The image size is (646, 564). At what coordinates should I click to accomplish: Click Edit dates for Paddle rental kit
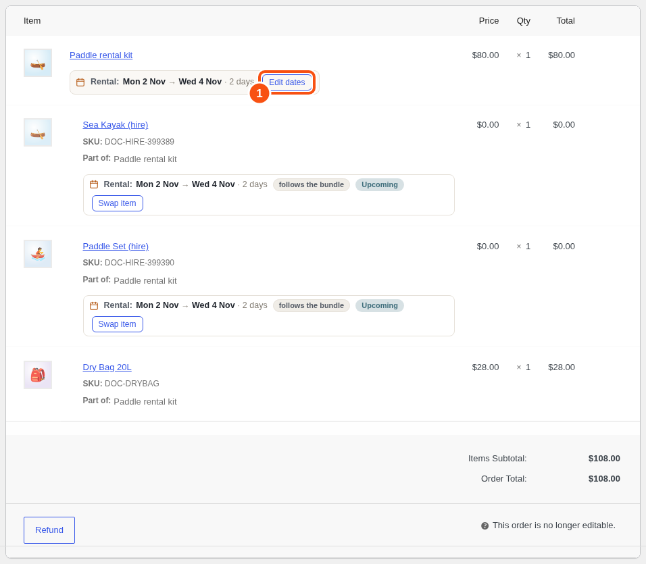point(287,82)
